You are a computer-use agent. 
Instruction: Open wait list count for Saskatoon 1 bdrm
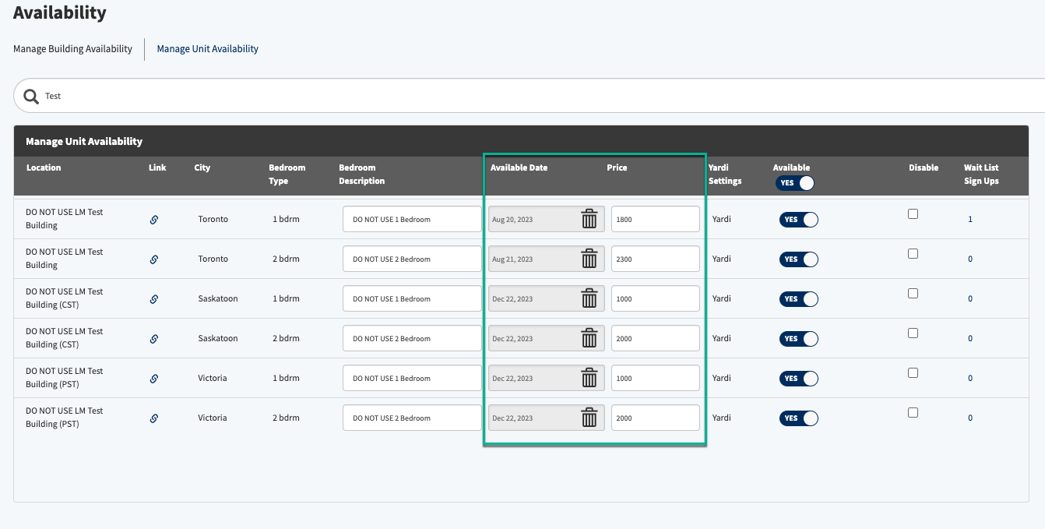coord(970,299)
